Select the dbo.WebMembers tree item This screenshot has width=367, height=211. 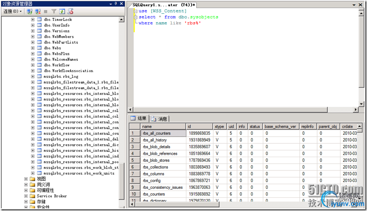point(59,37)
